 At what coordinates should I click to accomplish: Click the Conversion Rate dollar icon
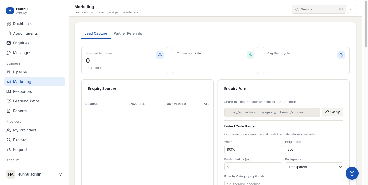click(250, 55)
